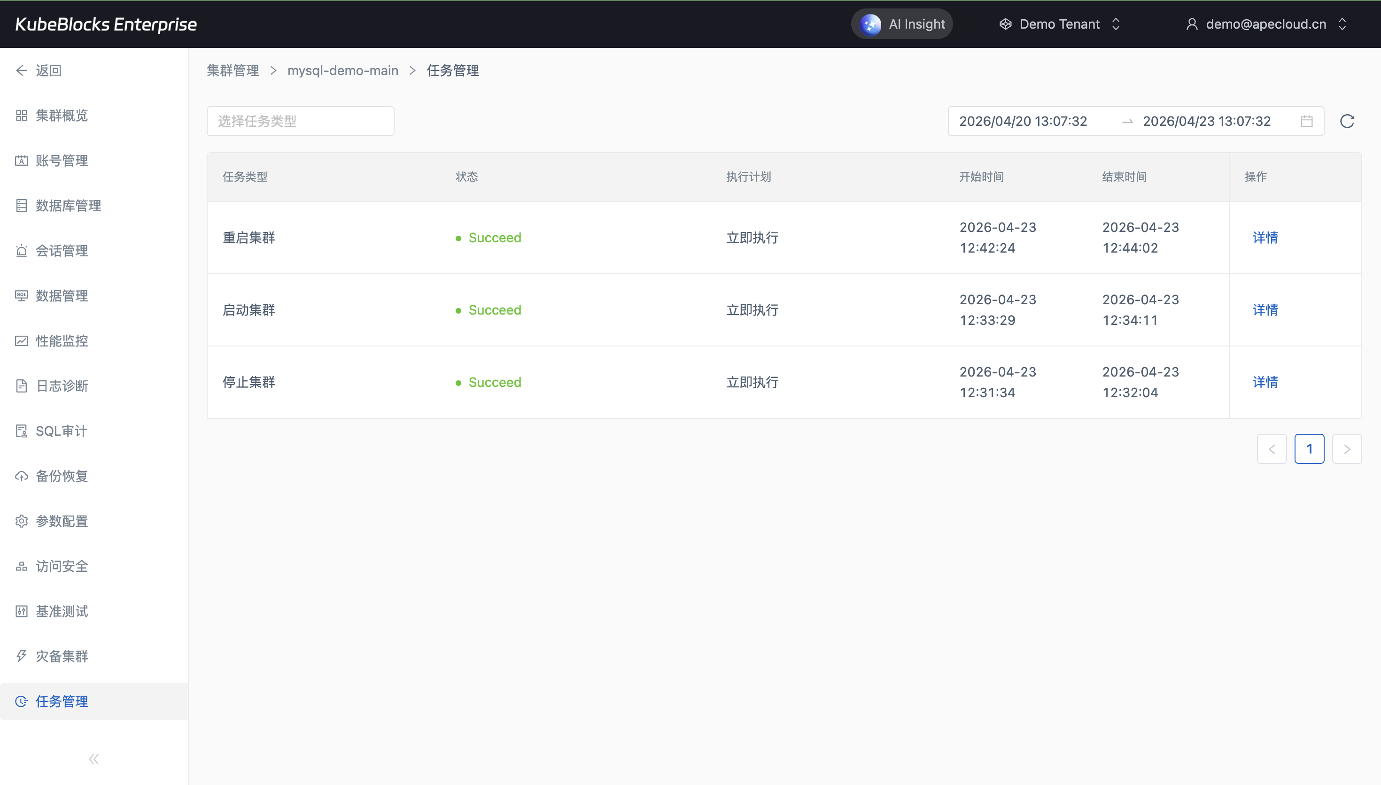
Task: Click the AI Insight sparkle icon
Action: 870,24
